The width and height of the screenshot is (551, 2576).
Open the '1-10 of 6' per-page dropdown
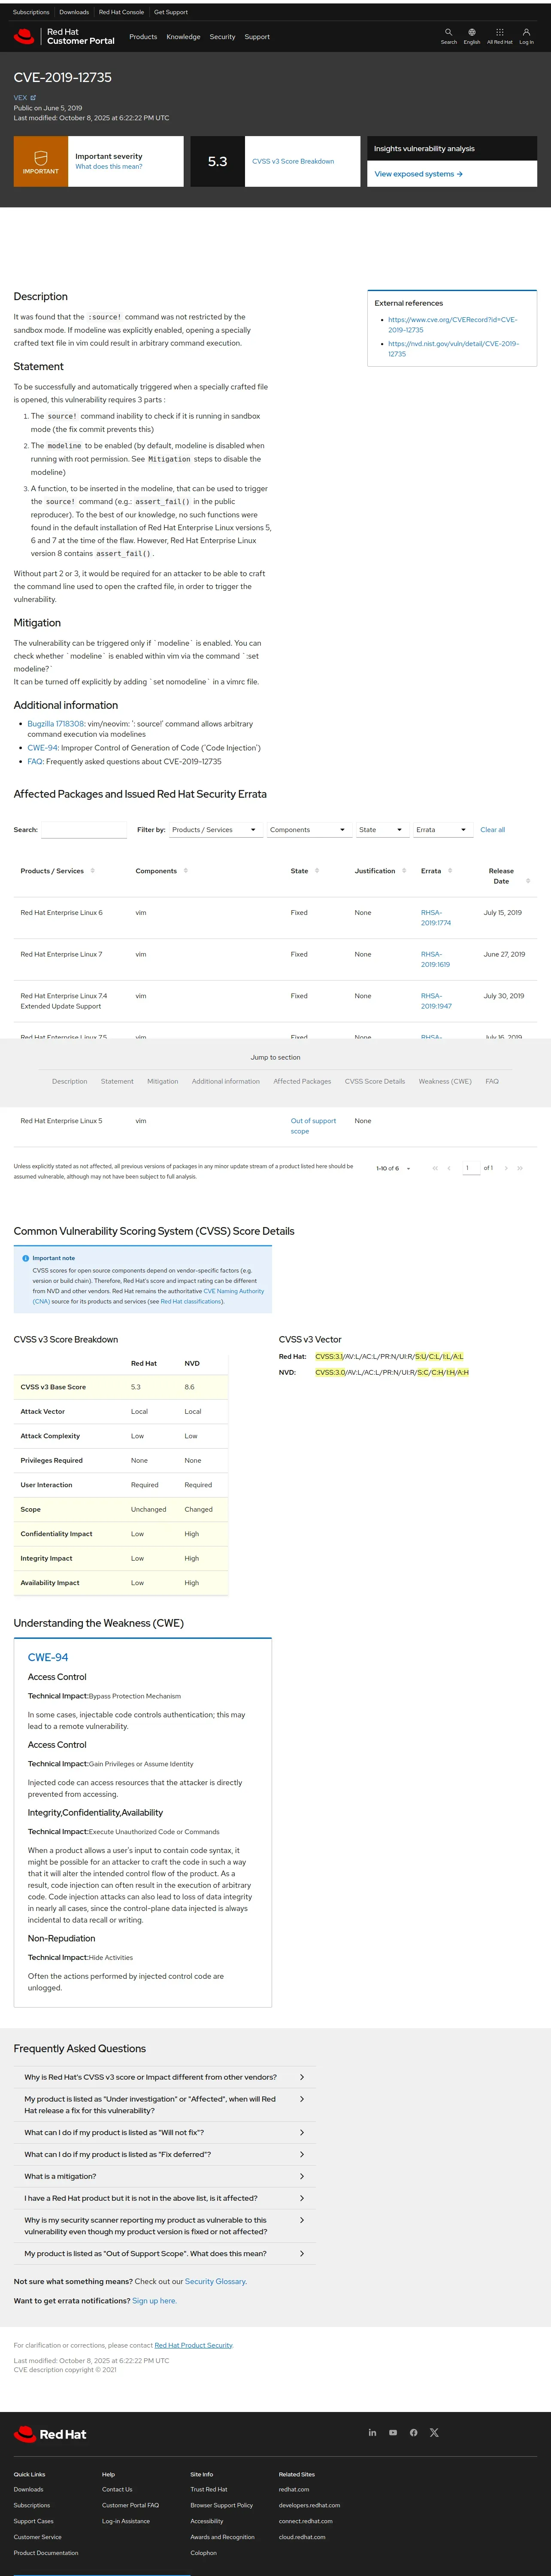click(393, 1168)
